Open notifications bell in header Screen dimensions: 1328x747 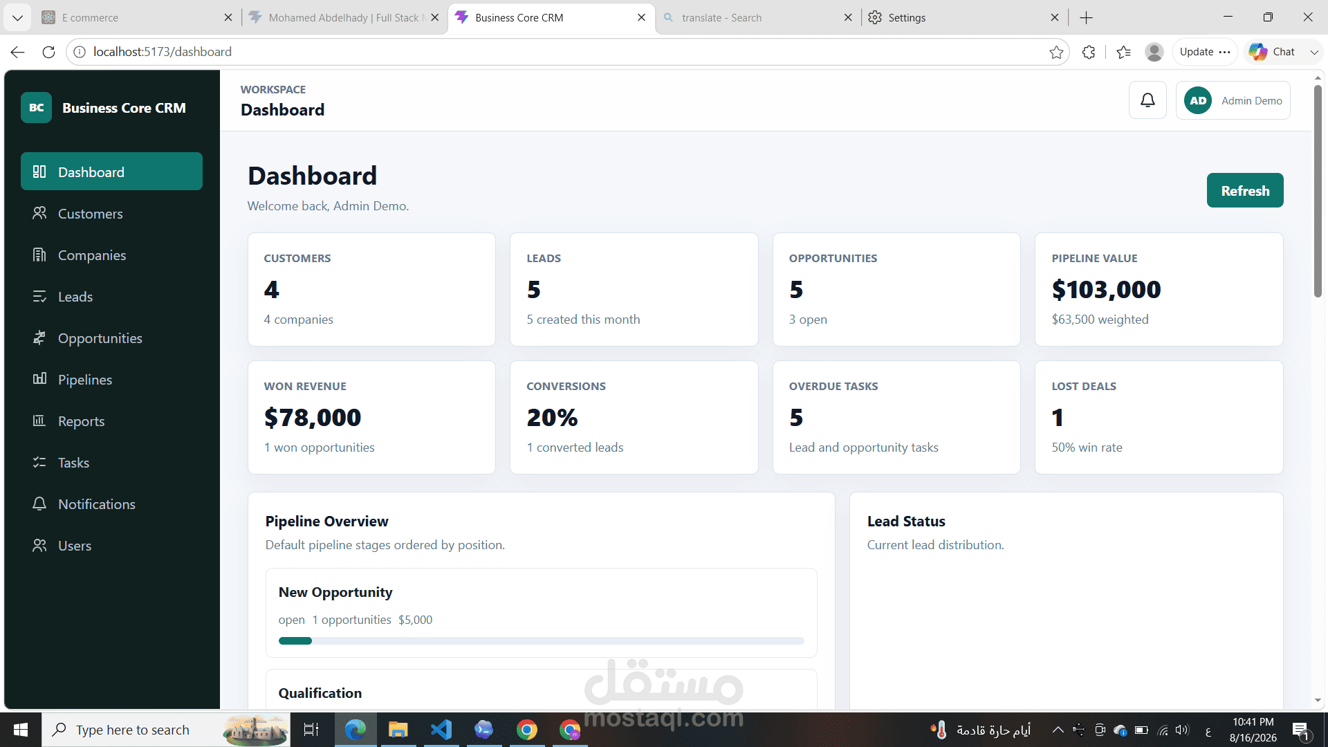pyautogui.click(x=1147, y=100)
